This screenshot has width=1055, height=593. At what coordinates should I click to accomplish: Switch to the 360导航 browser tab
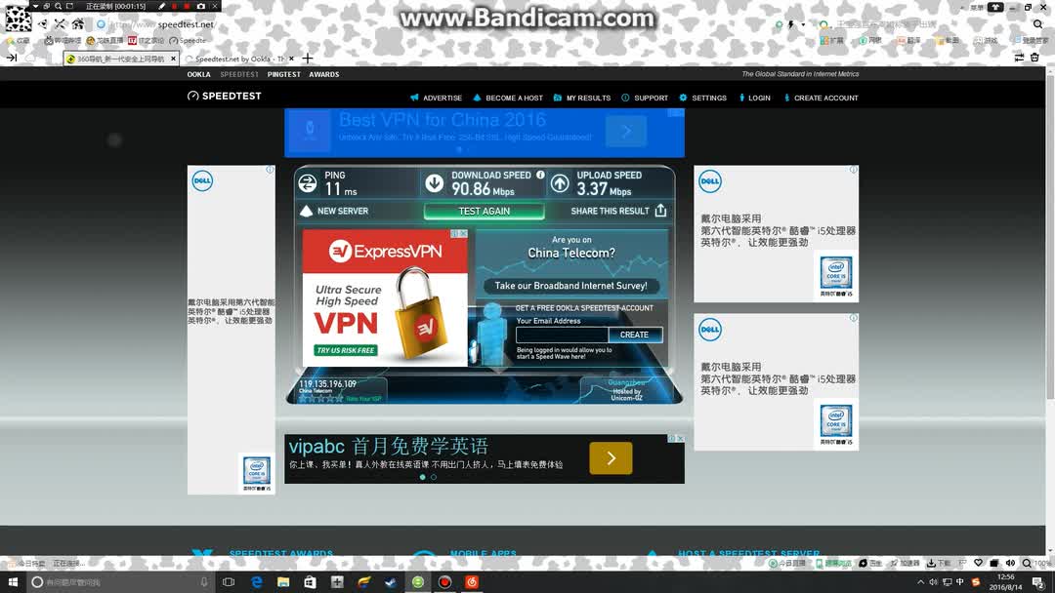(x=121, y=59)
